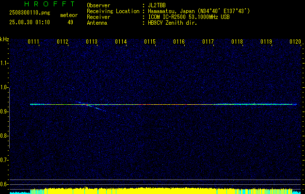
Task: Click the 0119 time axis marker
Action: coord(266,42)
